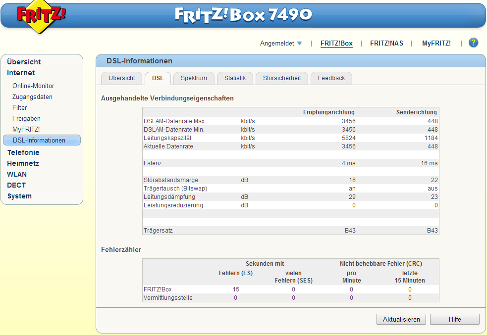The image size is (487, 335).
Task: Select Internet in the sidebar menu
Action: coord(21,73)
